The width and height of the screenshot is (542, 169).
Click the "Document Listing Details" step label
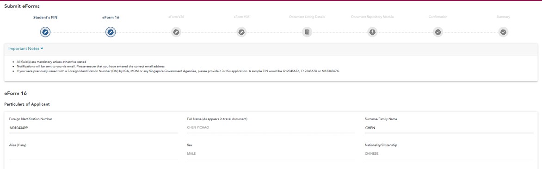(x=307, y=17)
